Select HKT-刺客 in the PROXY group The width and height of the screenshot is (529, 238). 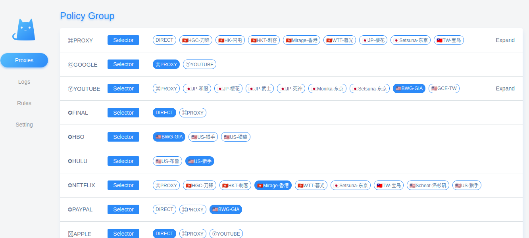click(x=264, y=40)
